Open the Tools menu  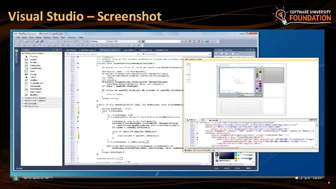coord(56,37)
